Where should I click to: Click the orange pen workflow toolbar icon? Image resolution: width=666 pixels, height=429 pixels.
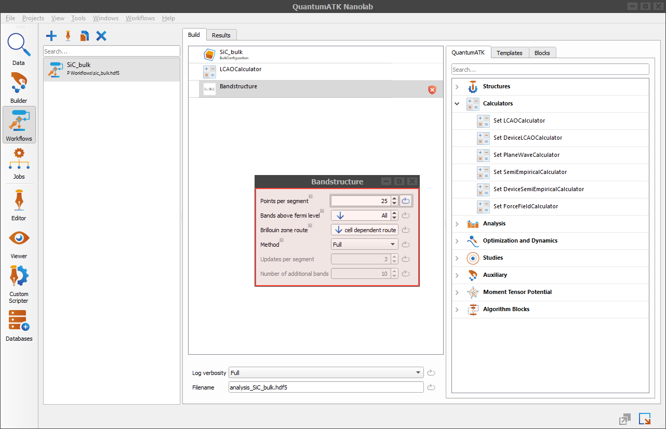tap(68, 36)
